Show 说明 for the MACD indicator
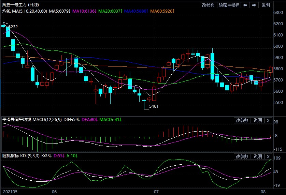 pos(257,120)
